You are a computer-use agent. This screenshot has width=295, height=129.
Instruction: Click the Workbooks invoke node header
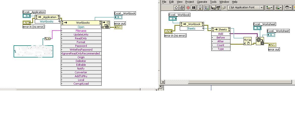[x=81, y=23]
